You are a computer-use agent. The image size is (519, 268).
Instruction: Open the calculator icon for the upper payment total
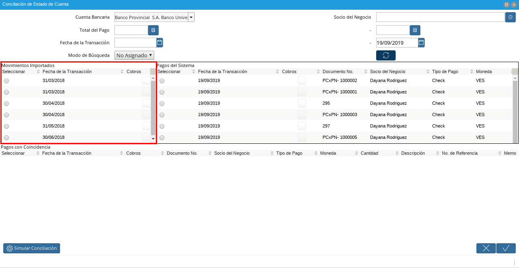tap(415, 30)
